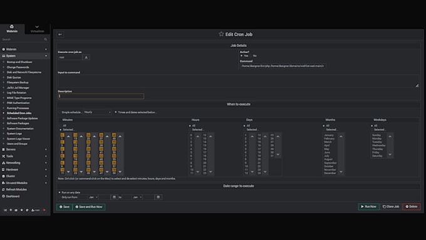Viewport: 426px width, 240px height.
Task: Expand the Networking sidebar category
Action: (x=25, y=163)
